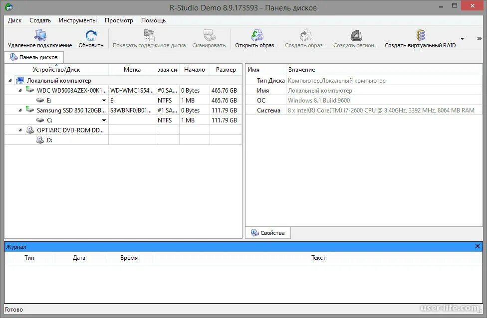Click the C: partition icon
The width and height of the screenshot is (487, 318).
tap(40, 120)
